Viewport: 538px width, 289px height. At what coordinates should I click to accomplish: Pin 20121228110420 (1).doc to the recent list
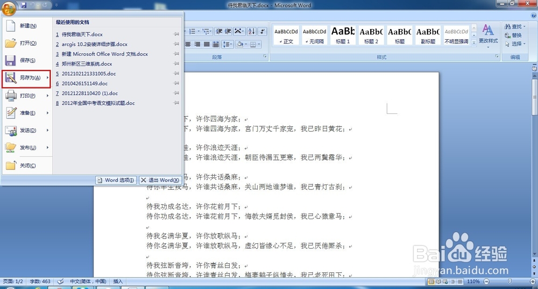176,93
